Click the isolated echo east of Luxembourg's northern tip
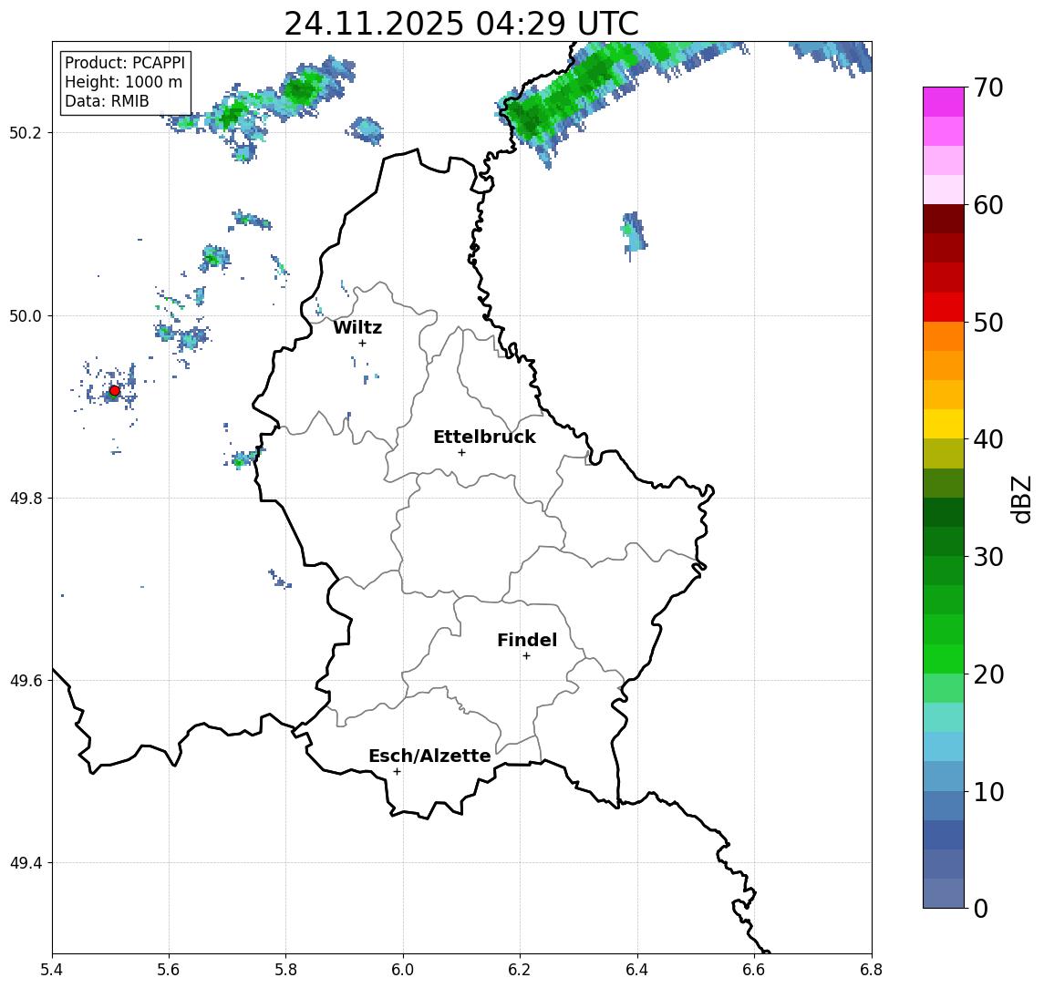Viewport: 1044px width, 988px height. tap(633, 234)
